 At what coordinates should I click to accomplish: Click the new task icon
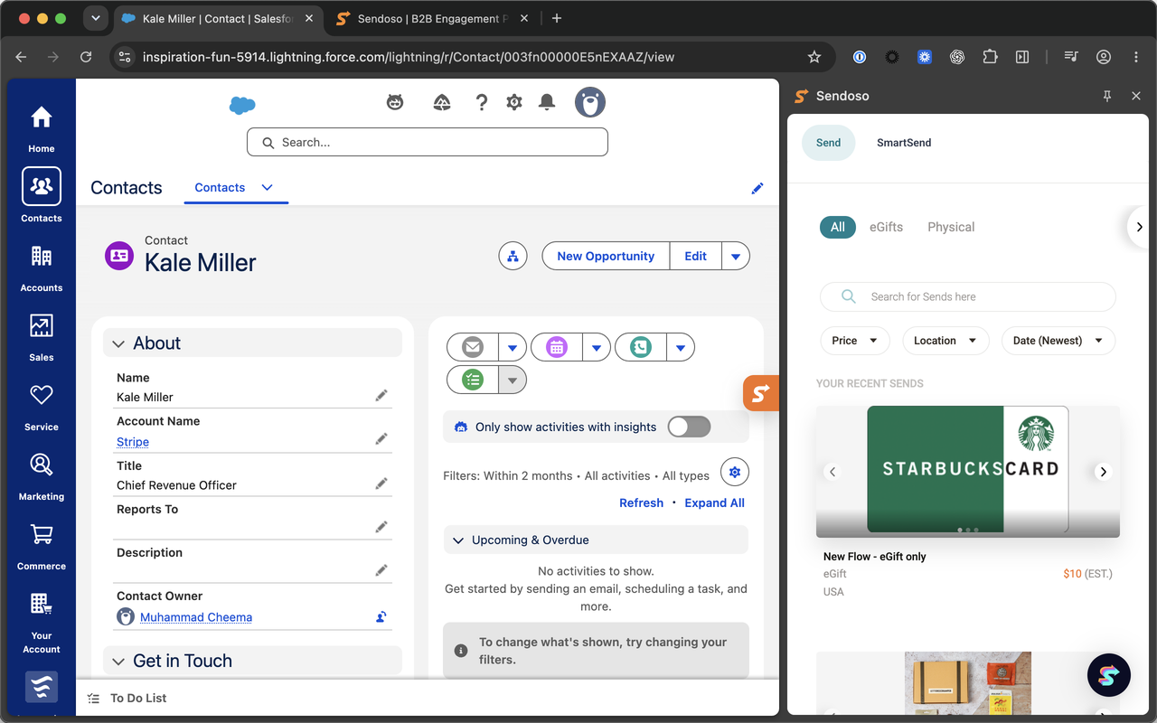[473, 380]
